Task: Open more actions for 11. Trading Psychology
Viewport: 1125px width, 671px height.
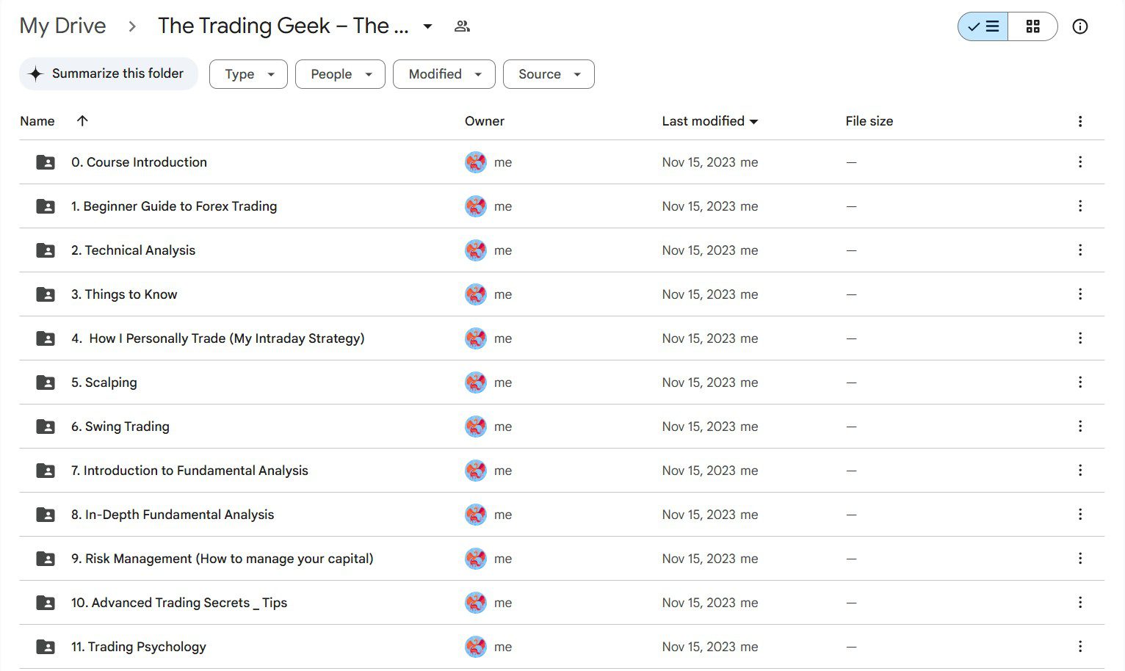Action: point(1079,647)
